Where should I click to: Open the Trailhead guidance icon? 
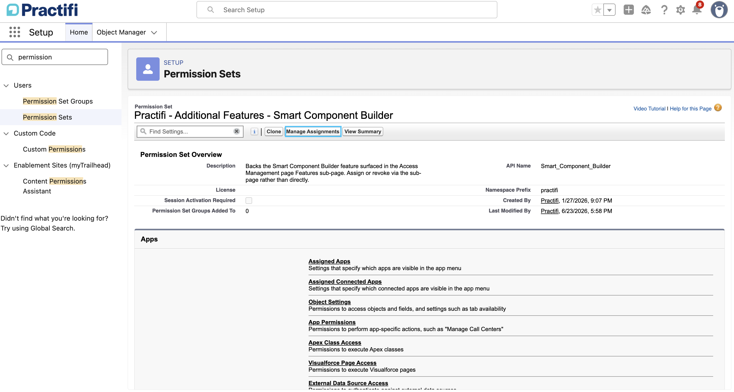[646, 10]
